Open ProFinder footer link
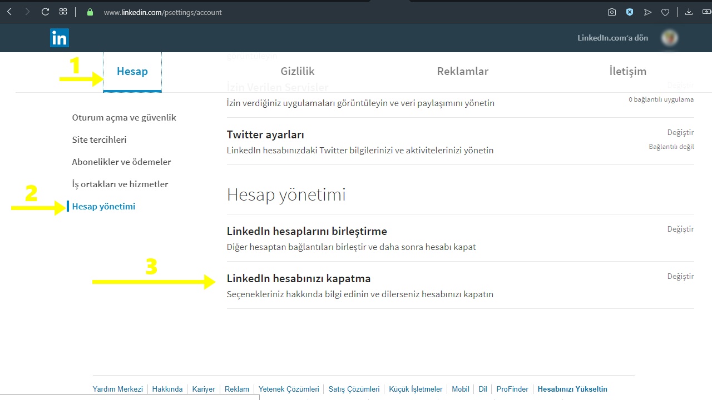 (x=512, y=389)
